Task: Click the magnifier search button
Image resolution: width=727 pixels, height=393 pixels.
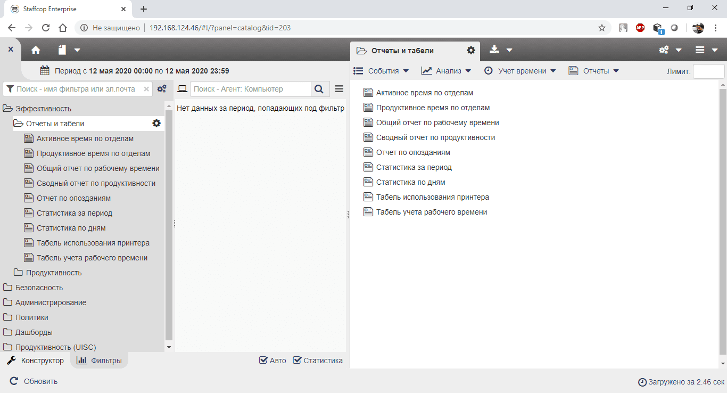Action: [x=319, y=89]
